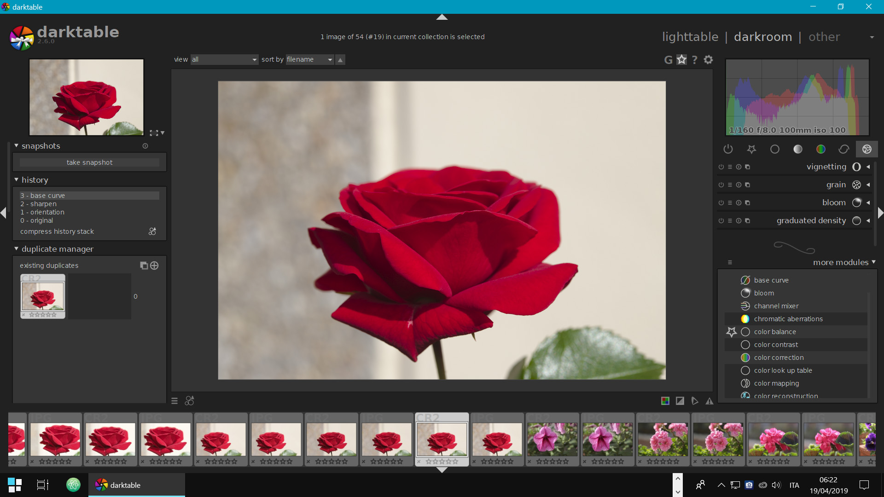
Task: Switch on the grain module
Action: [721, 185]
